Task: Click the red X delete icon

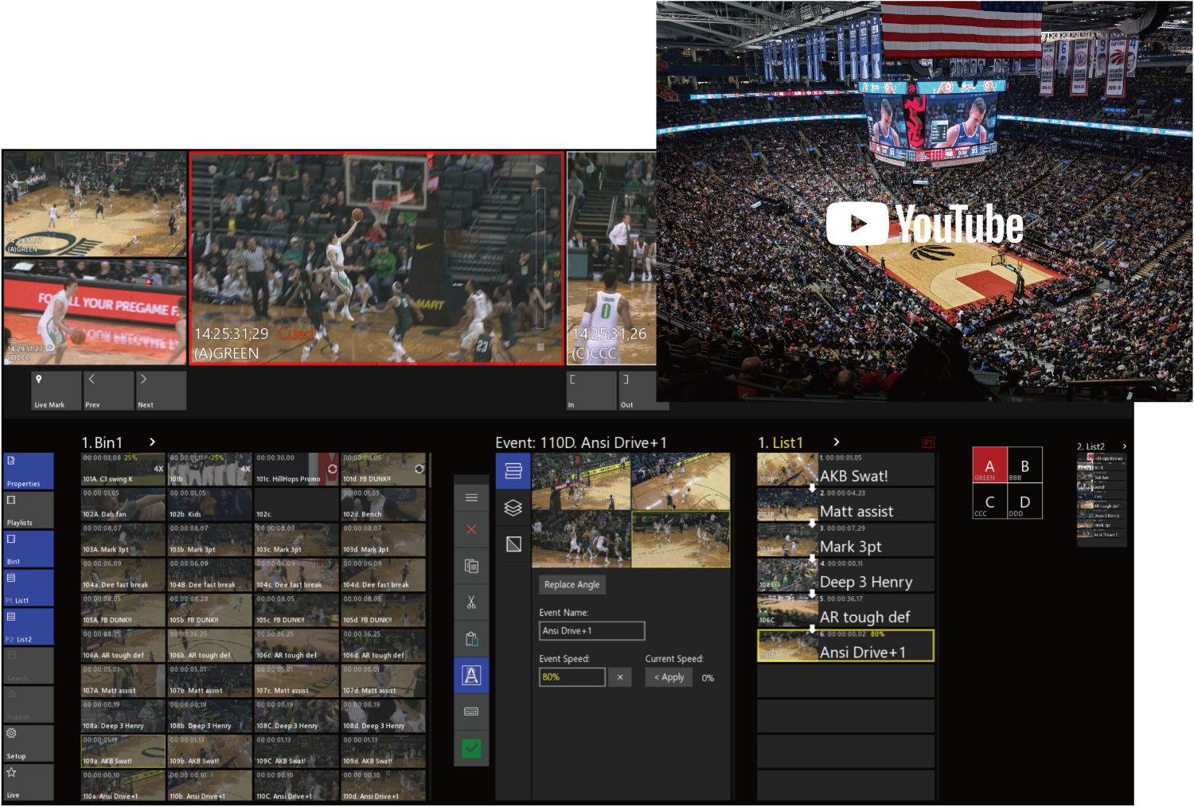Action: coord(471,529)
